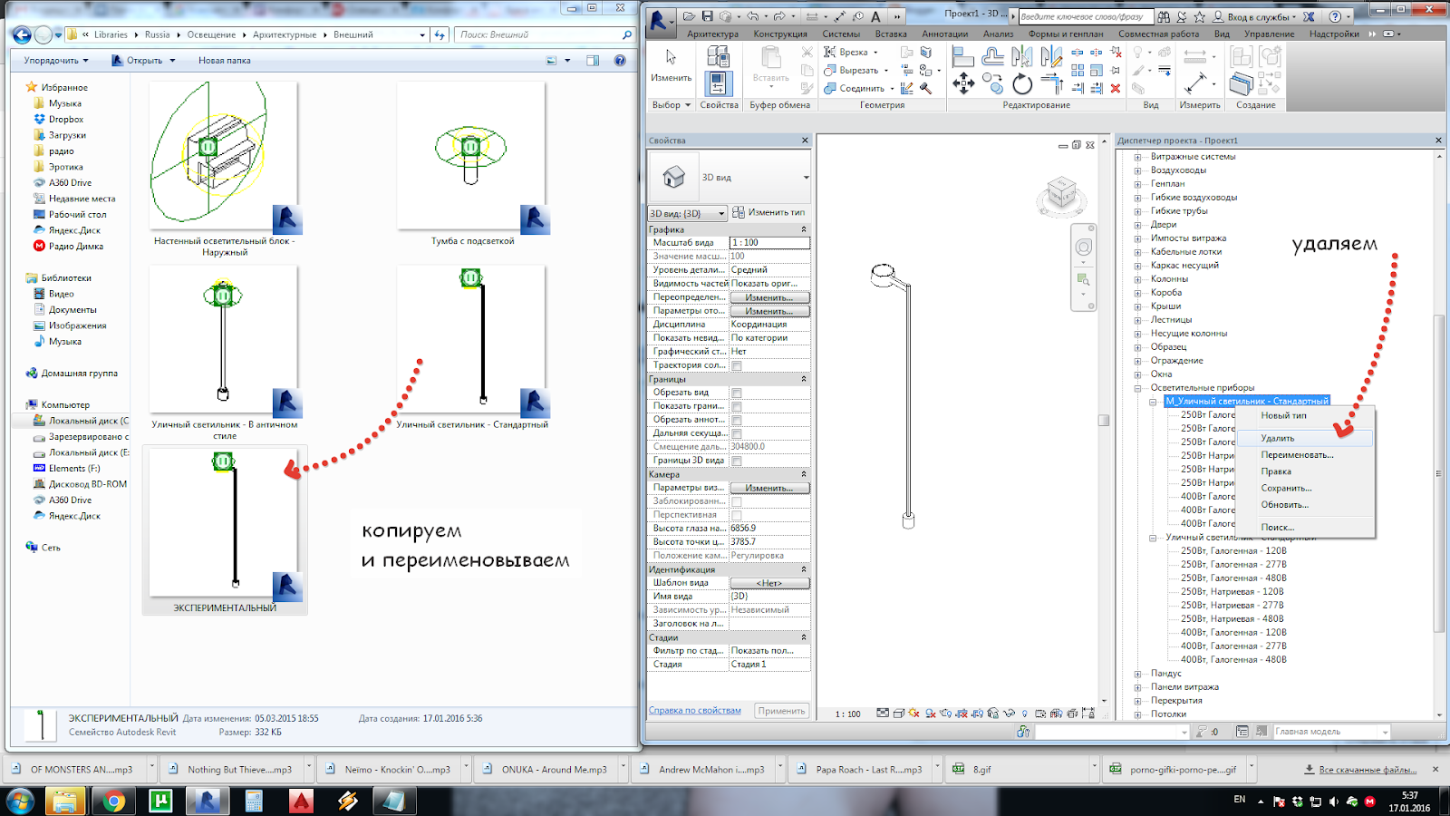Select the Move tool in Редактирование panel
This screenshot has width=1450, height=816.
(x=963, y=84)
